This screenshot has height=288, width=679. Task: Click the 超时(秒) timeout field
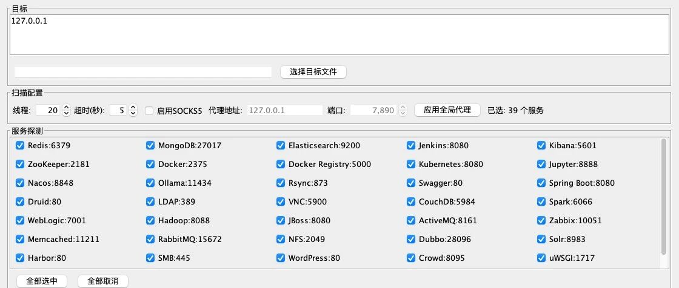pyautogui.click(x=119, y=110)
